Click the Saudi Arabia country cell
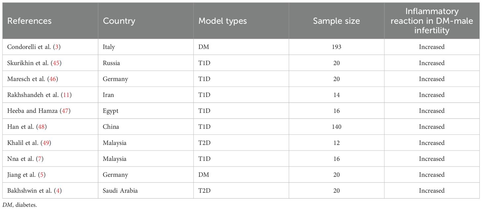This screenshot has height=210, width=482. coord(120,191)
